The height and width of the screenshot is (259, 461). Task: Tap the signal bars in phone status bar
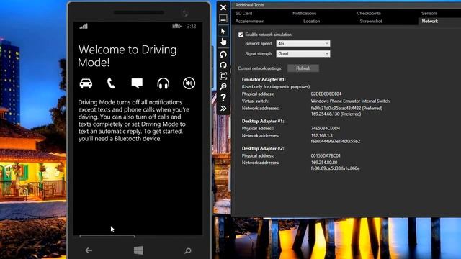(x=84, y=26)
